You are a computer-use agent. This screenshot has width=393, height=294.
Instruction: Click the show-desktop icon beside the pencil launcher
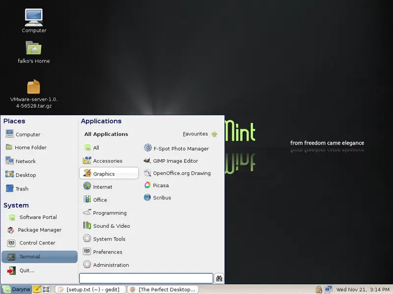tap(46, 289)
